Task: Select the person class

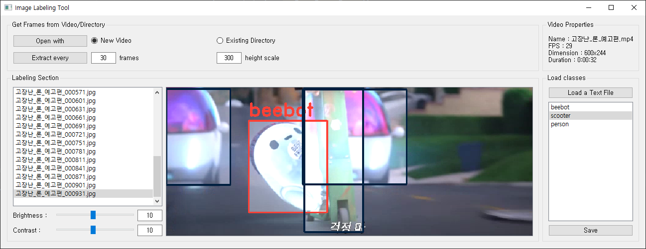Action: tap(590, 124)
